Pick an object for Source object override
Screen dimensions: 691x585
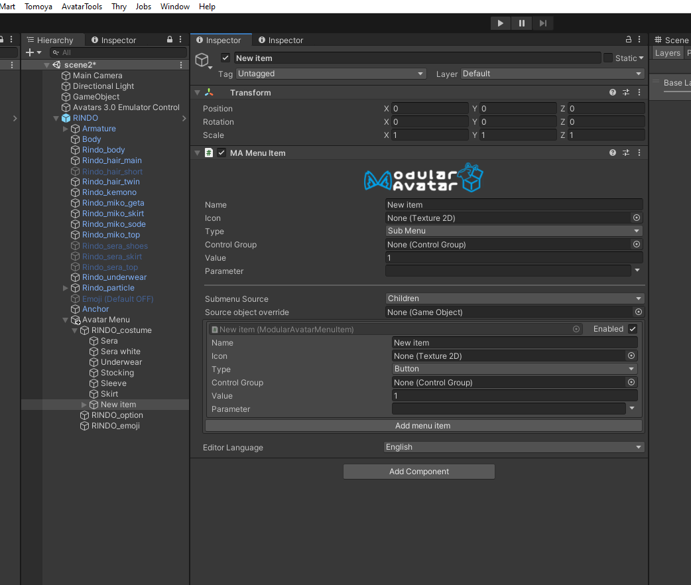coord(638,312)
